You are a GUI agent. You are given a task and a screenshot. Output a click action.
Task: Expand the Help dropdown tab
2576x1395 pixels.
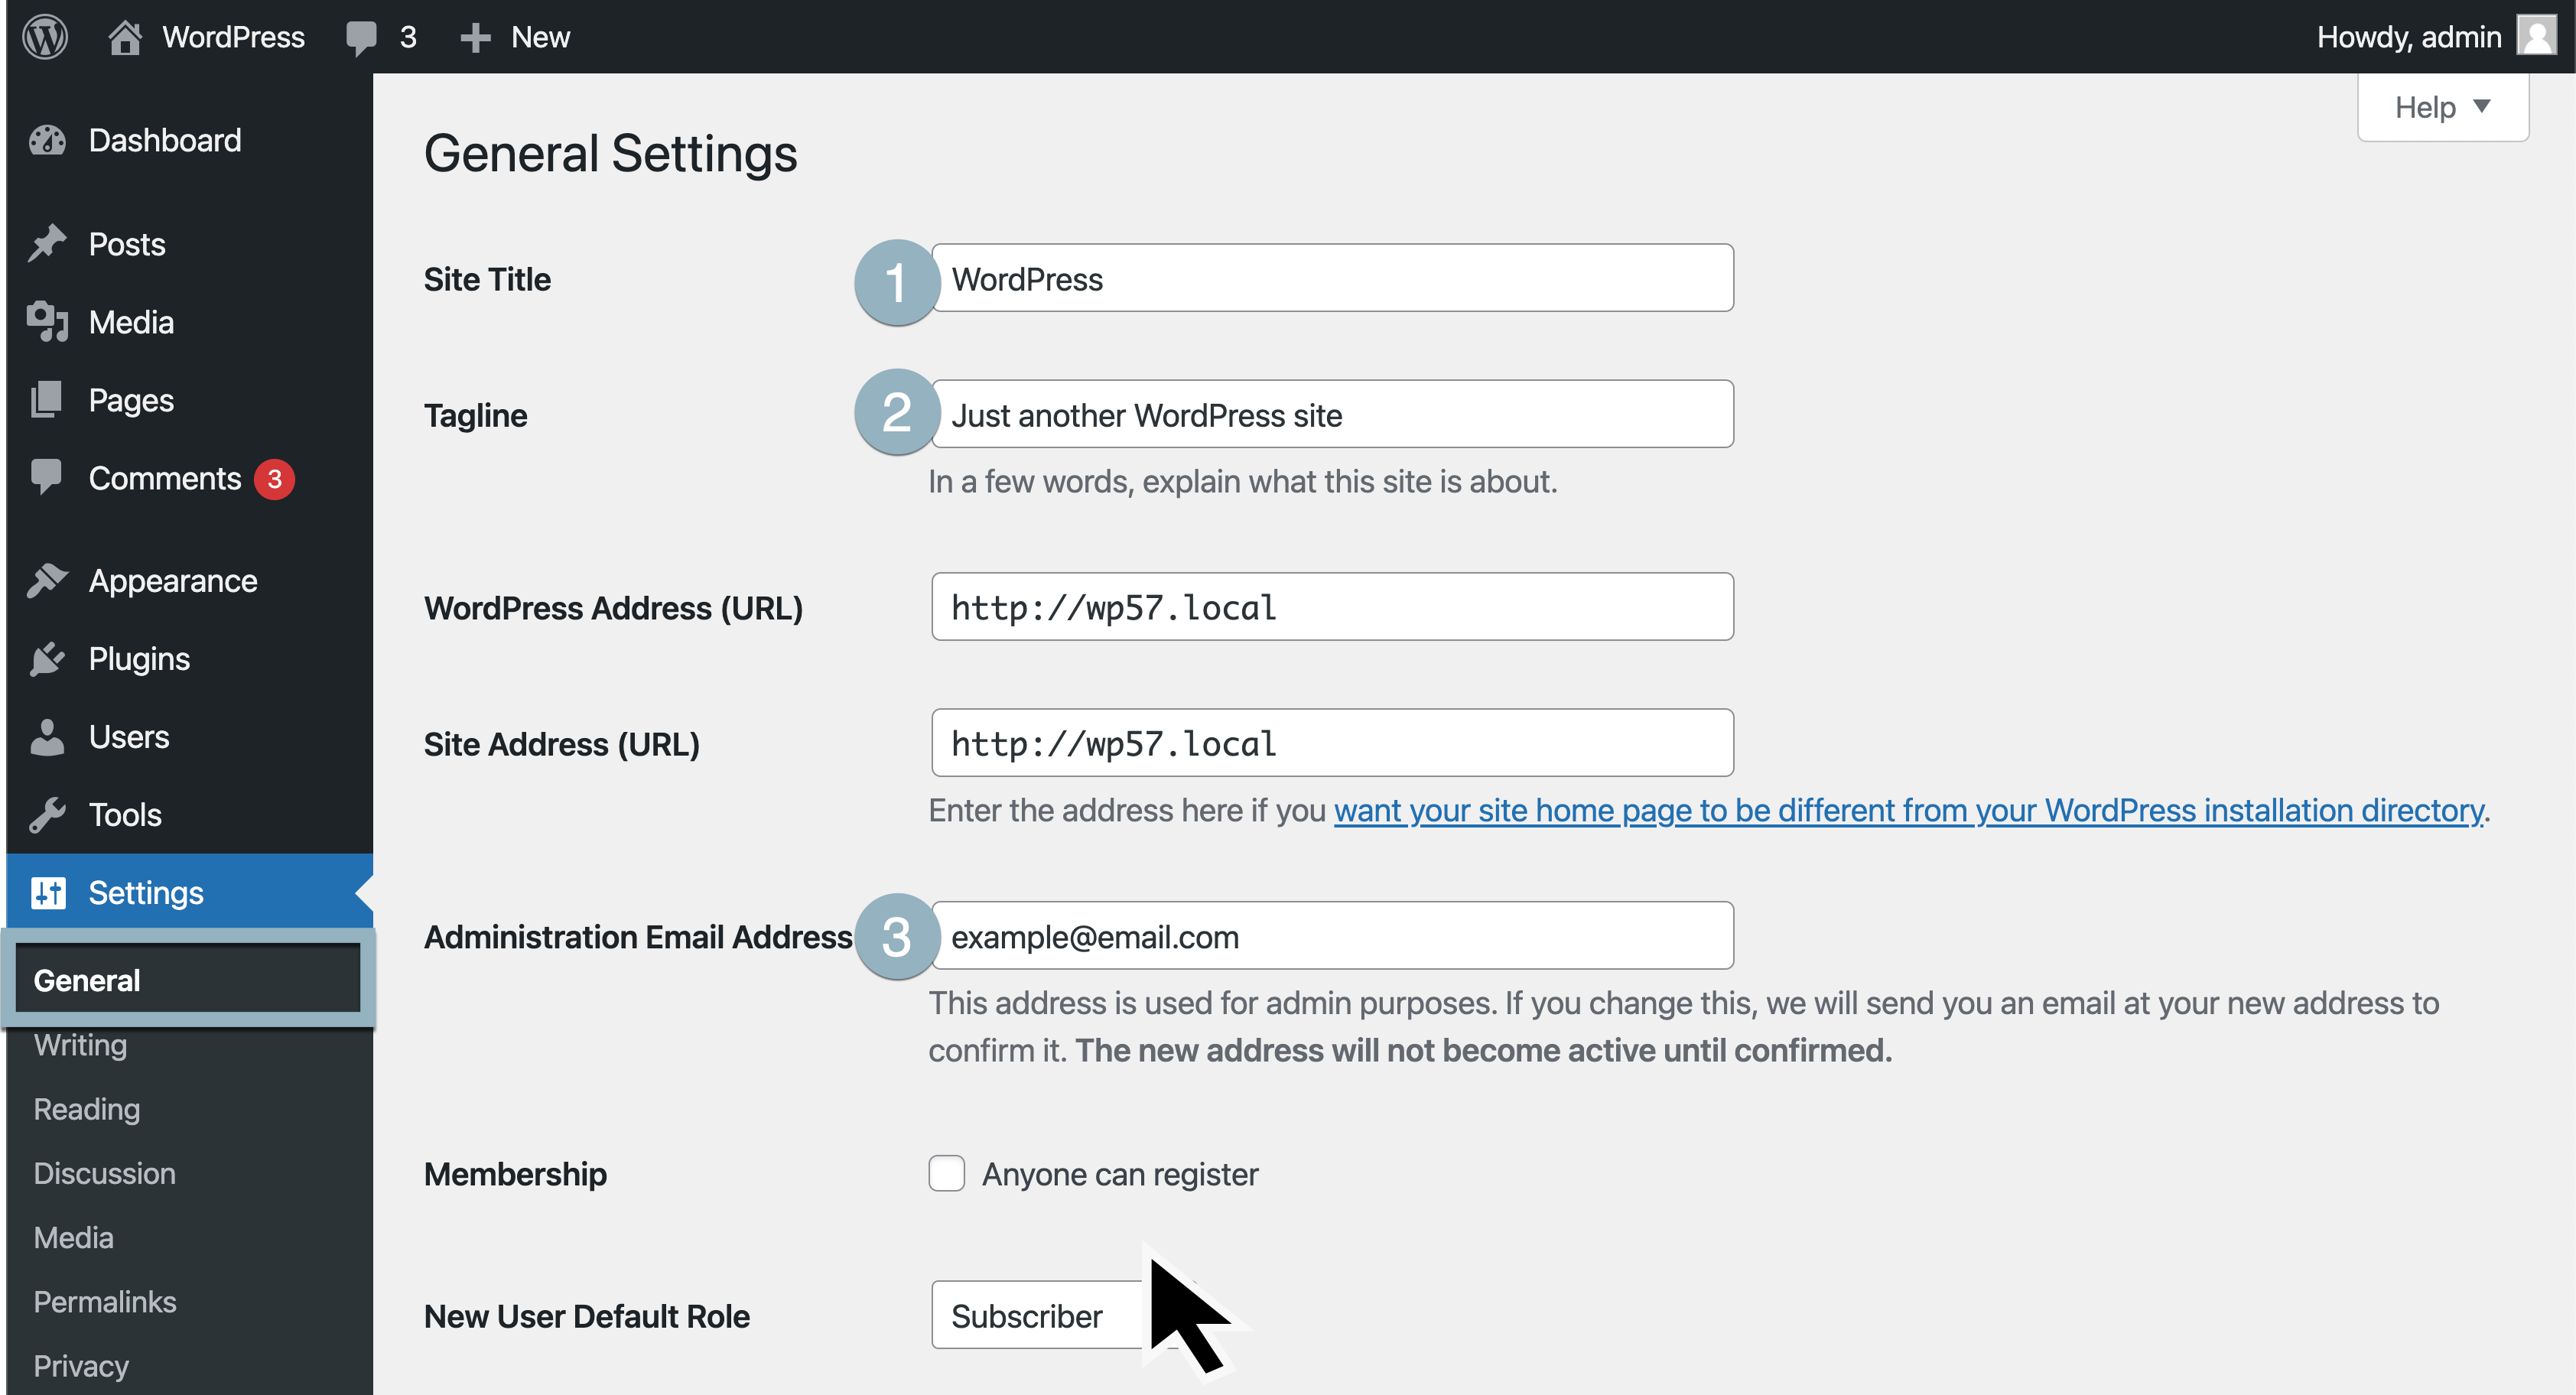[2442, 107]
